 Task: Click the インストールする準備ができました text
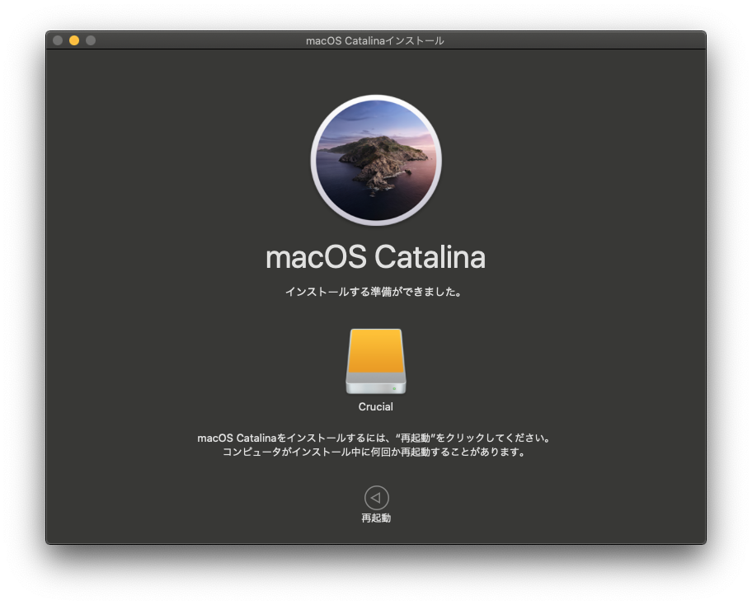coord(374,292)
